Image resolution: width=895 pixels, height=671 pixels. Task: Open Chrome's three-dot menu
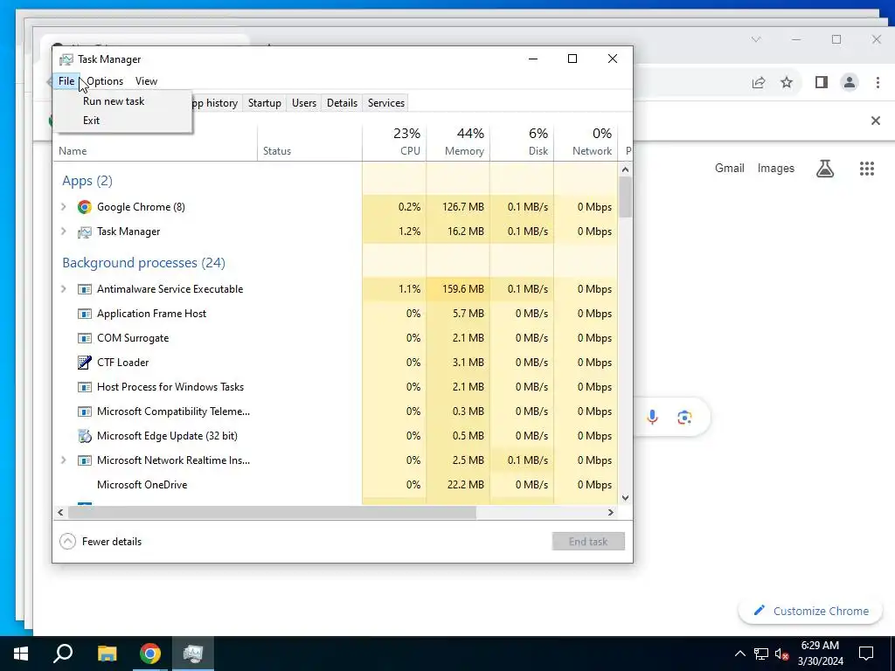[x=878, y=83]
